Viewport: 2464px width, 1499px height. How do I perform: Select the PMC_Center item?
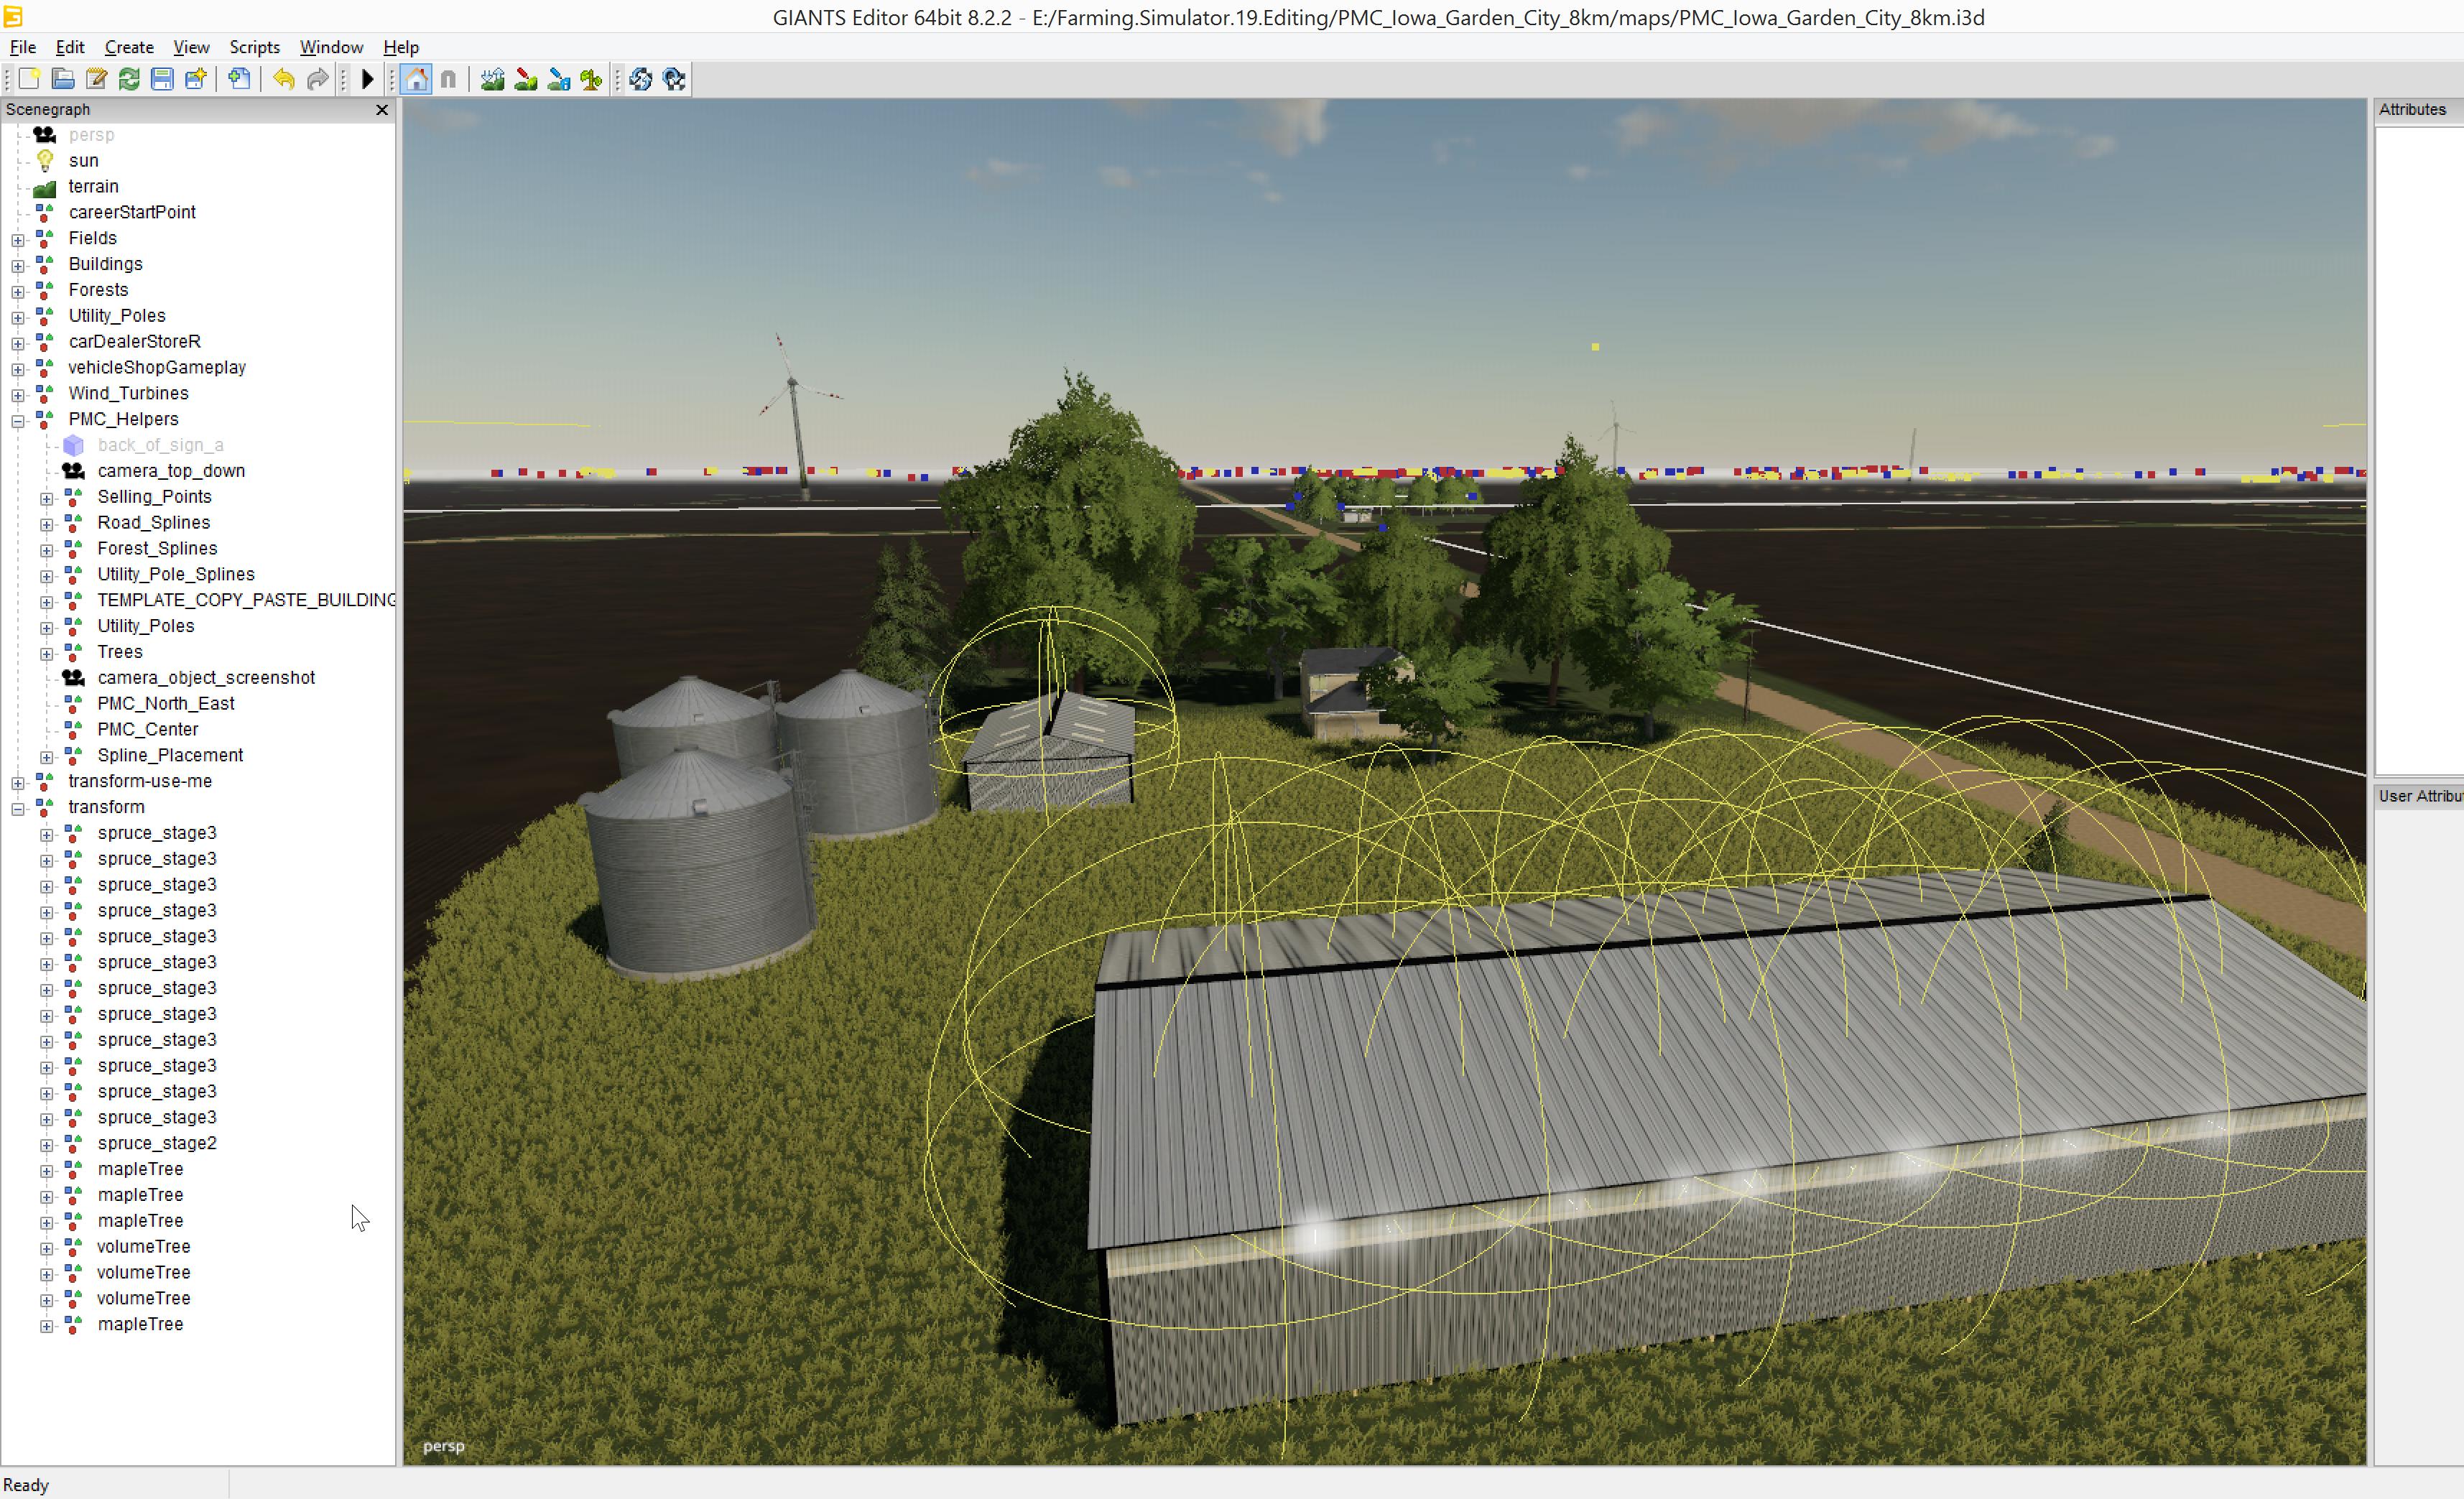[x=148, y=729]
